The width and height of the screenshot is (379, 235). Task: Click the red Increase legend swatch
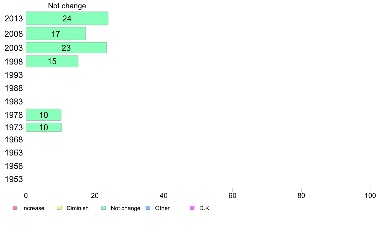(x=15, y=208)
